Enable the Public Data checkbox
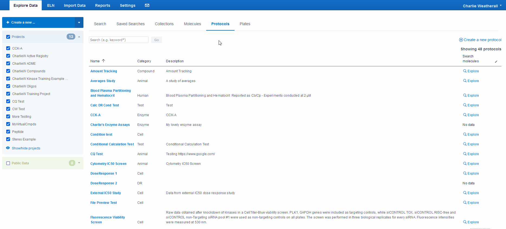The image size is (506, 229). pyautogui.click(x=8, y=163)
